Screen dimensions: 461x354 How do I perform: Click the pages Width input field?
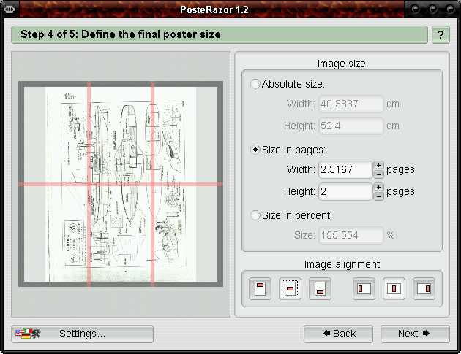point(345,169)
